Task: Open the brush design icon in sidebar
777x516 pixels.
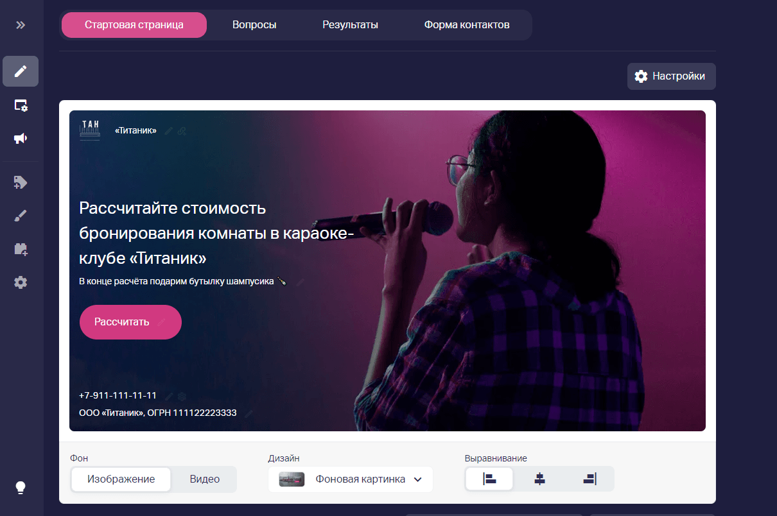Action: [21, 216]
